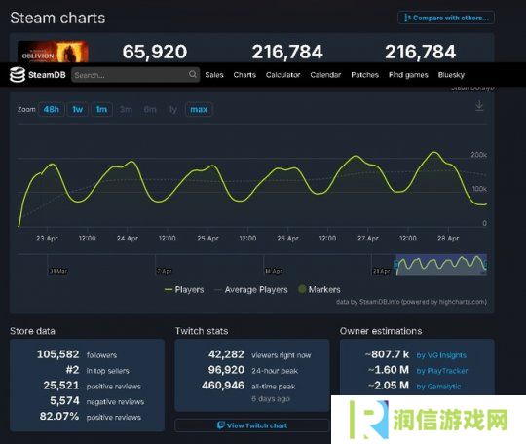
Task: Open the by VG Insights link
Action: [x=441, y=355]
